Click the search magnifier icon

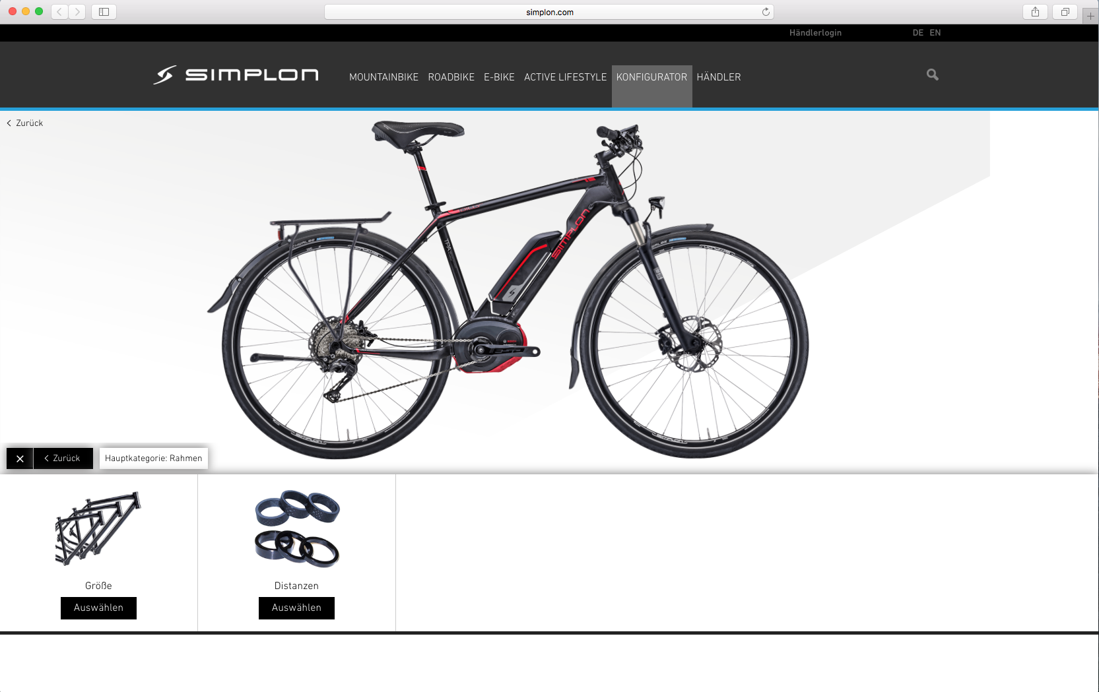pos(932,75)
